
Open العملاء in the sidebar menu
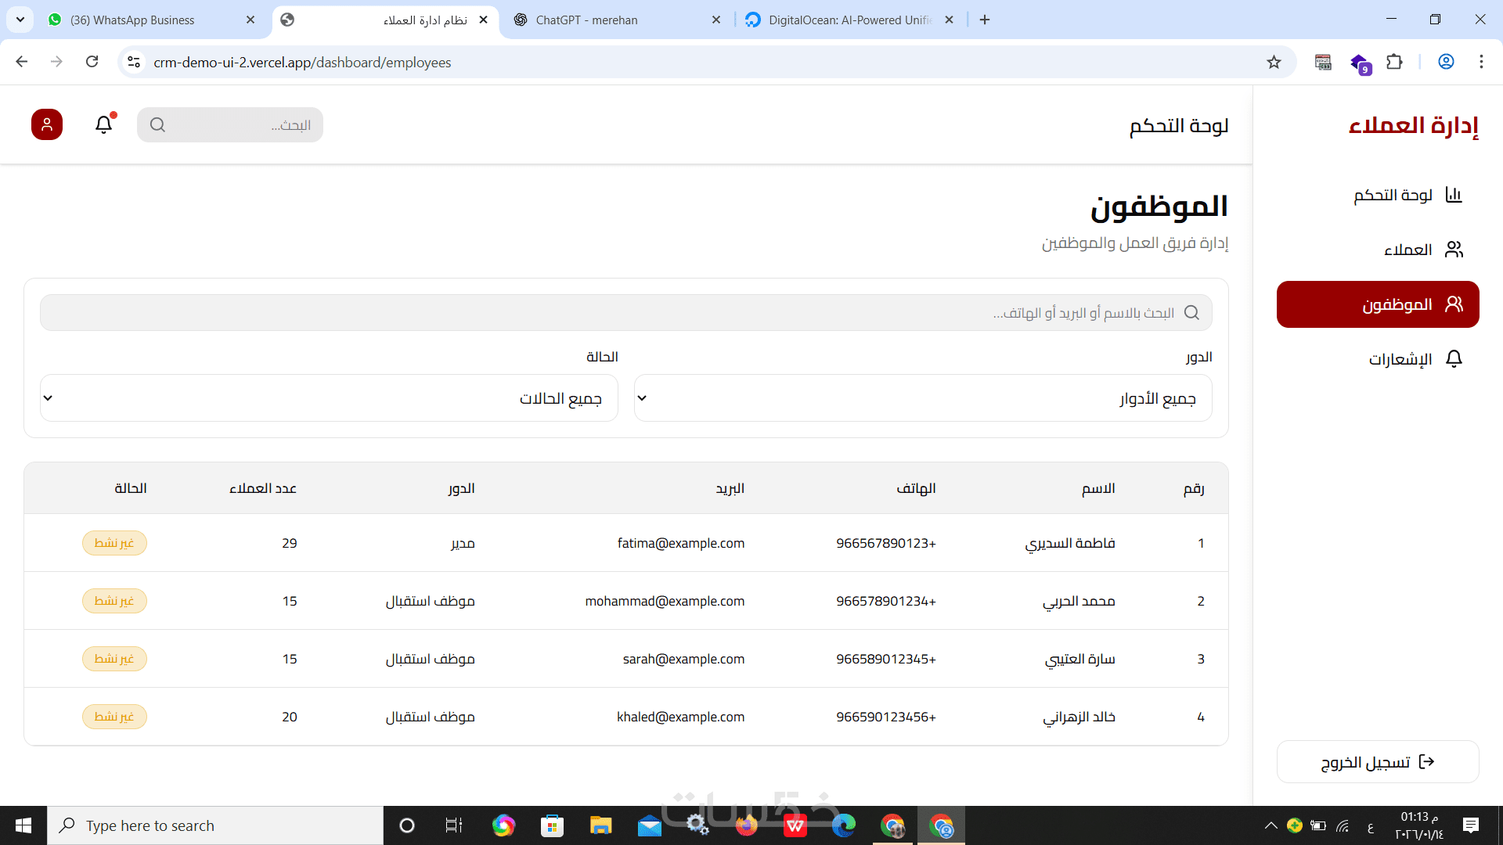pyautogui.click(x=1407, y=250)
